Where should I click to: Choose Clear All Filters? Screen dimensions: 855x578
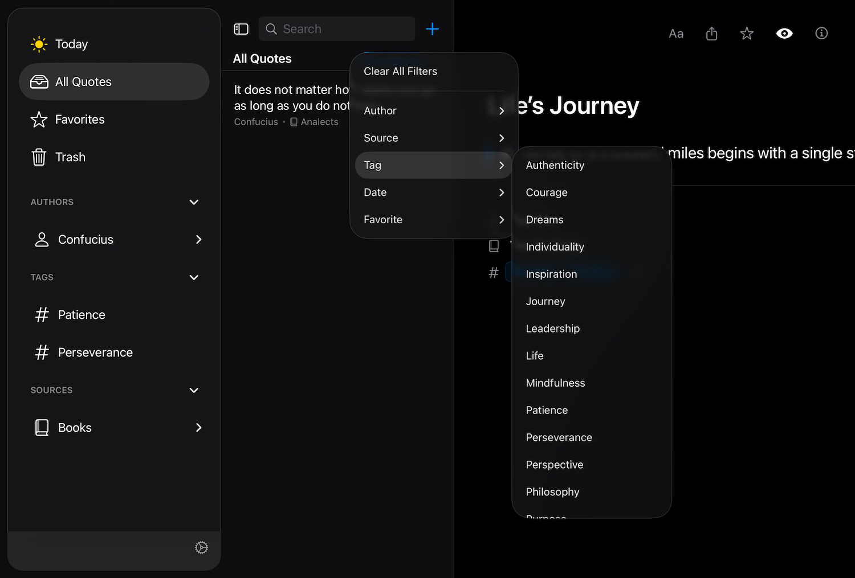point(400,72)
